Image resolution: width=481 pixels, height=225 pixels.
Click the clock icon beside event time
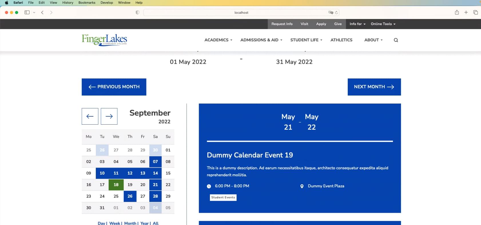(x=209, y=186)
